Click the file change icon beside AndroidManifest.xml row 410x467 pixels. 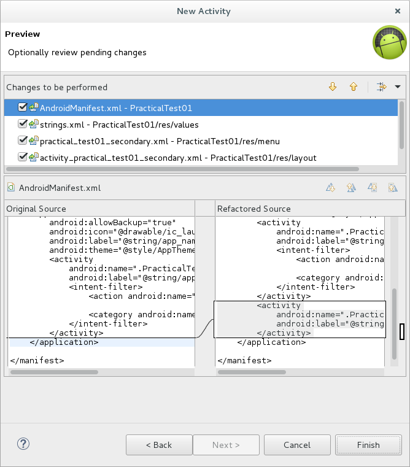click(34, 107)
